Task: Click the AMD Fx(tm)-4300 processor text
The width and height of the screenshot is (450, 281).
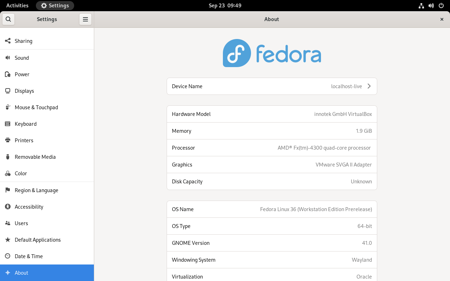Action: click(324, 148)
